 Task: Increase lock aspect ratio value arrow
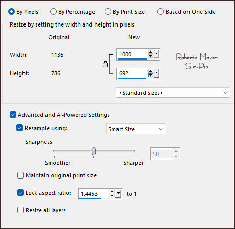pyautogui.click(x=112, y=192)
